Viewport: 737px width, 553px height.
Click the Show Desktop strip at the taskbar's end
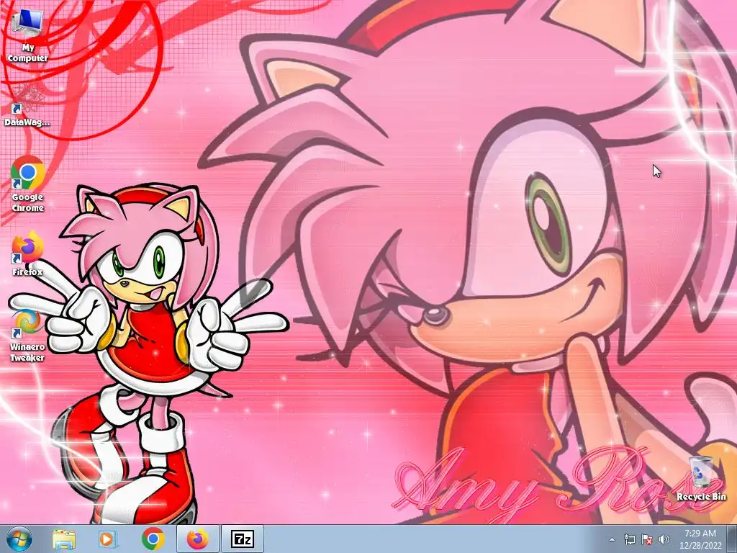(732, 539)
